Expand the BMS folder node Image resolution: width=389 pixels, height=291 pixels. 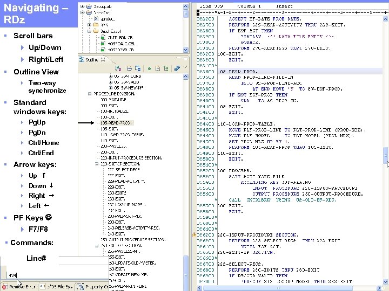tap(90, 25)
